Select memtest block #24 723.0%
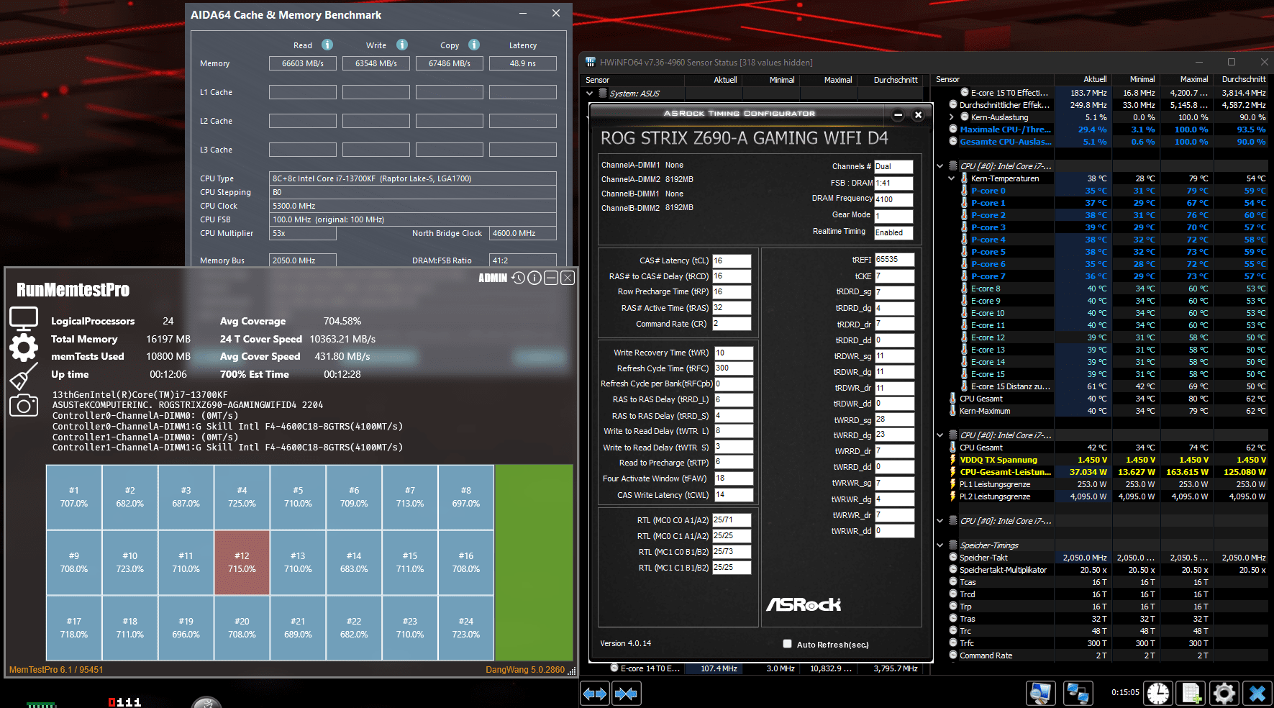The image size is (1274, 708). pyautogui.click(x=466, y=628)
